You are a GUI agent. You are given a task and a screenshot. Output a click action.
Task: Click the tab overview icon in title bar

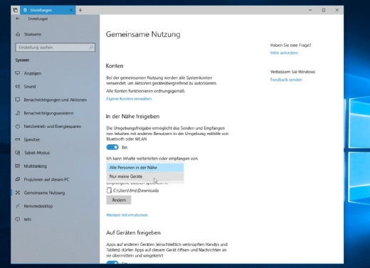point(16,10)
